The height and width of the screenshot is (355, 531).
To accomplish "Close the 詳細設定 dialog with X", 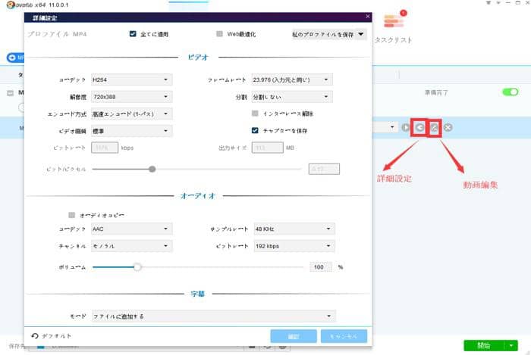I will pos(368,16).
